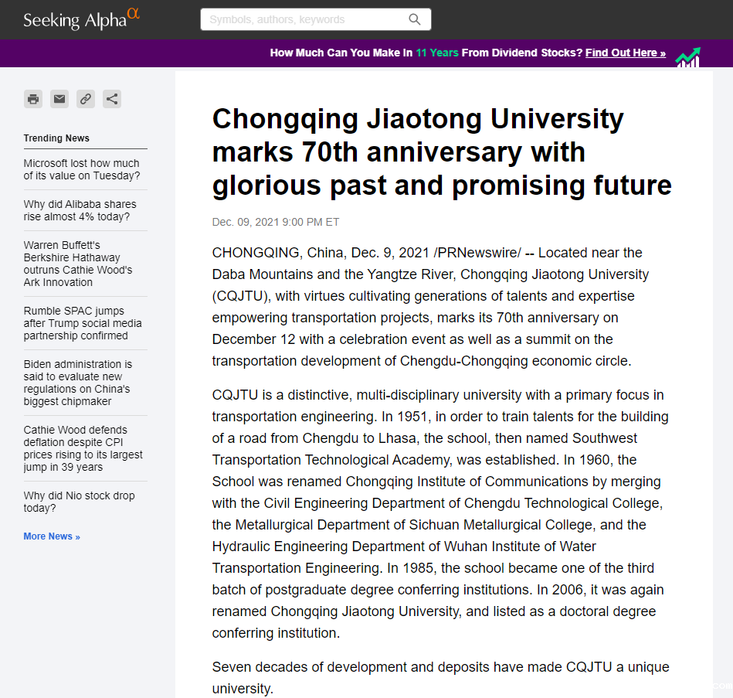
Task: Open 'Microsoft lost how much of its value' story
Action: tap(81, 169)
